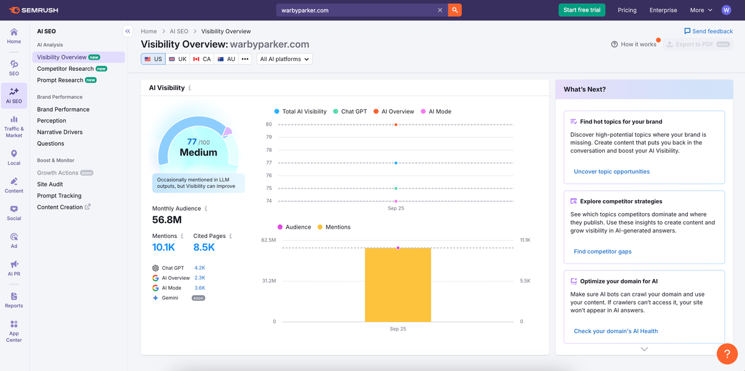Click the warbyparker.com search input
The height and width of the screenshot is (371, 745).
point(355,10)
